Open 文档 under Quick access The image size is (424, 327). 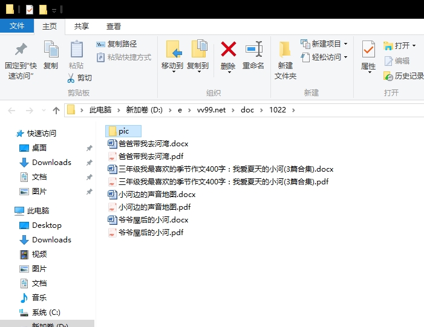pyautogui.click(x=39, y=177)
